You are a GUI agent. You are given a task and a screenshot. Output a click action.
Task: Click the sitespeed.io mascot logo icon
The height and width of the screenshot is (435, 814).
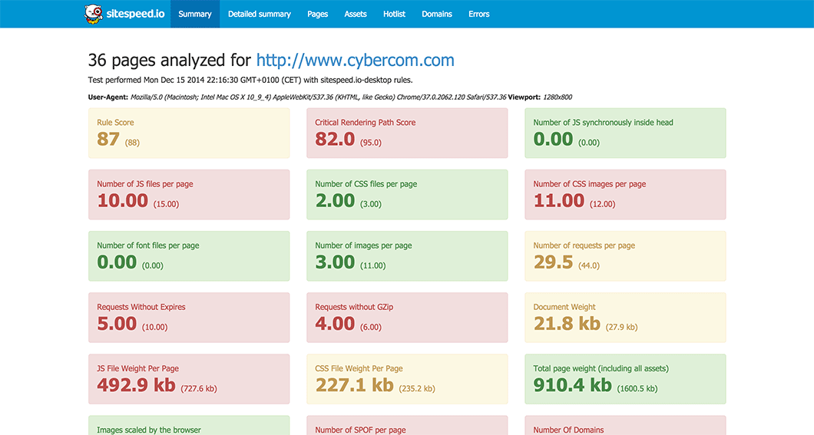pyautogui.click(x=94, y=14)
